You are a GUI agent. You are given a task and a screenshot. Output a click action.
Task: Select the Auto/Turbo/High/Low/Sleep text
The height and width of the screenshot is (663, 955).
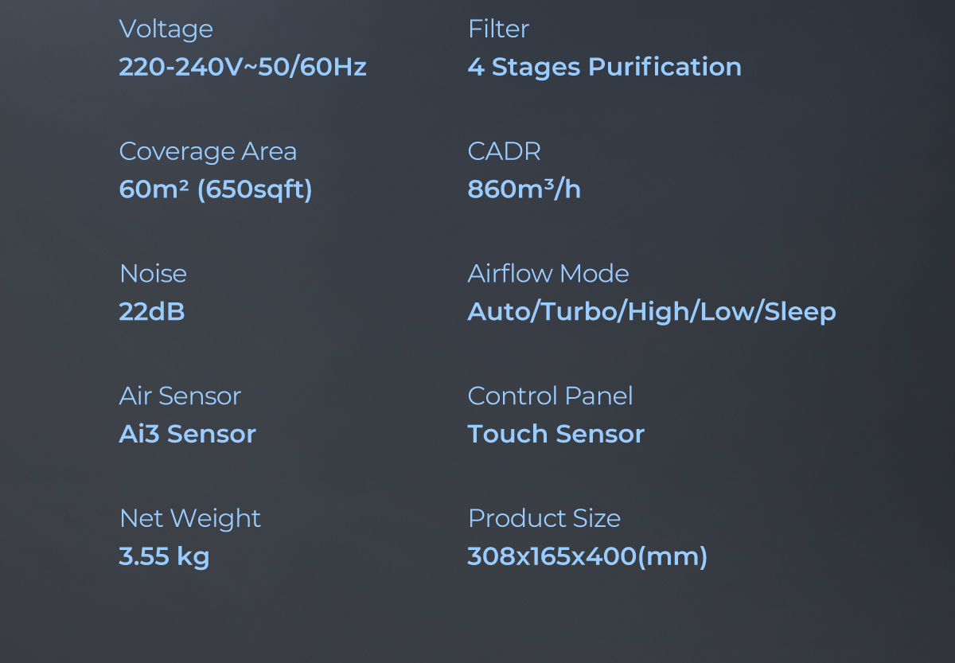point(652,311)
